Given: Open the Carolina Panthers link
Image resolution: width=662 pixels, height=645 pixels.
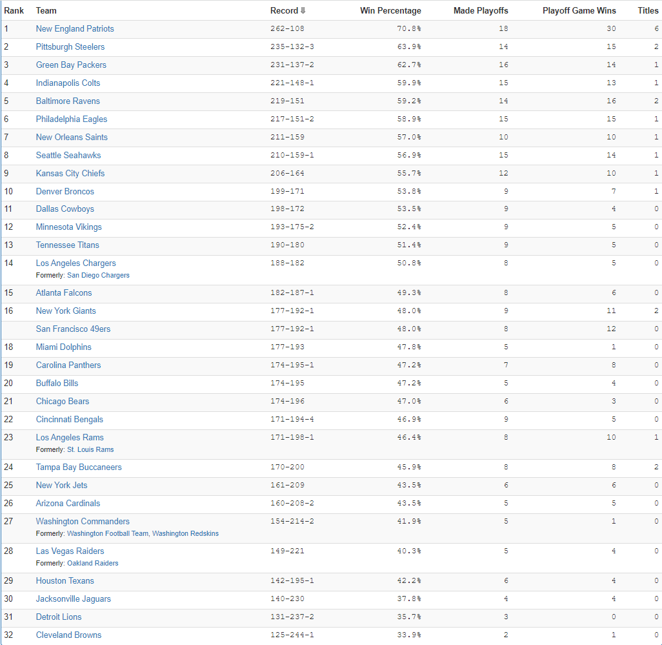Looking at the screenshot, I should click(x=68, y=365).
